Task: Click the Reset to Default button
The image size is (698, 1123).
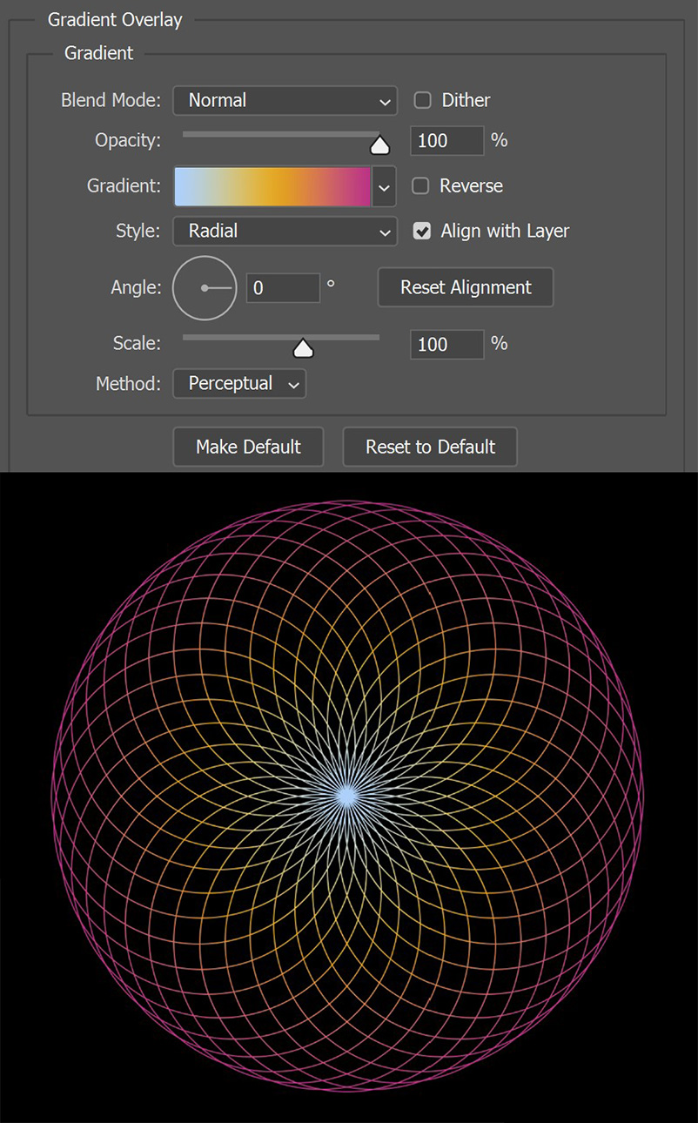Action: coord(430,447)
